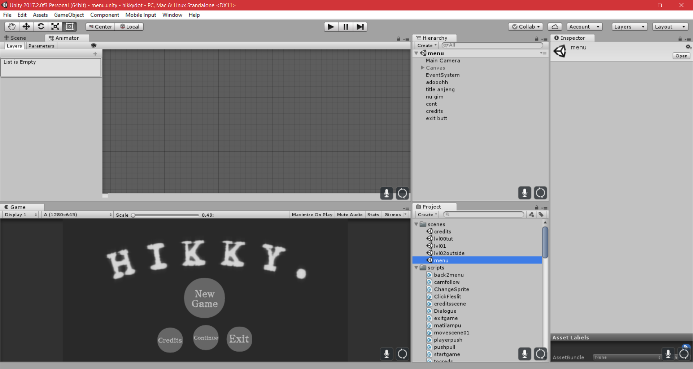693x369 pixels.
Task: Open the cloud Services panel
Action: coord(555,27)
